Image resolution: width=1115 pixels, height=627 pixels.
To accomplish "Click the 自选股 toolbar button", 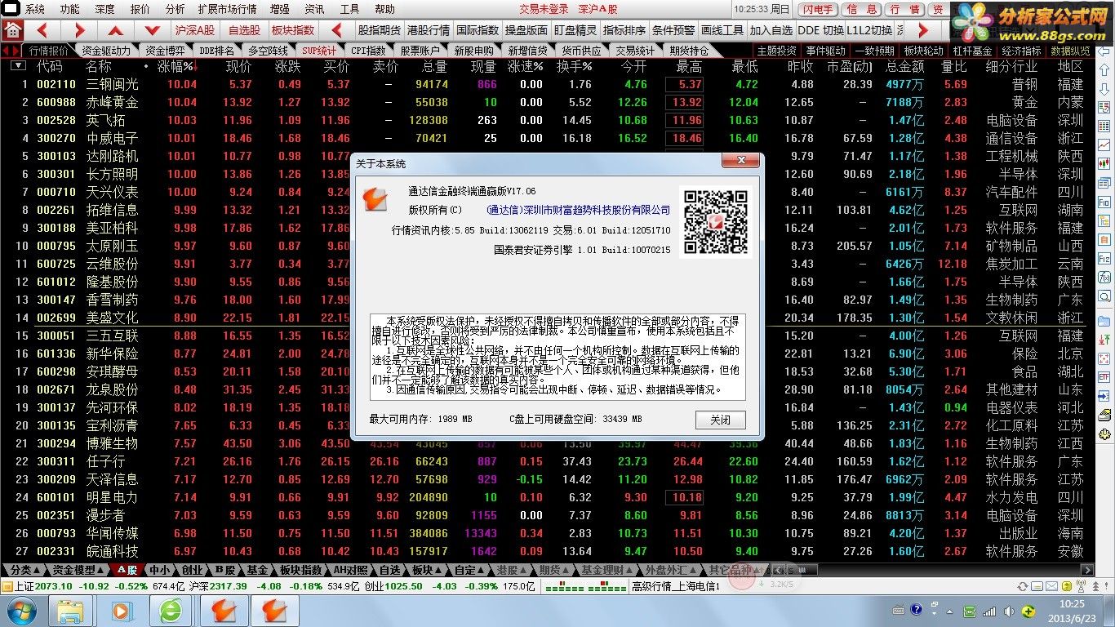I will 244,30.
